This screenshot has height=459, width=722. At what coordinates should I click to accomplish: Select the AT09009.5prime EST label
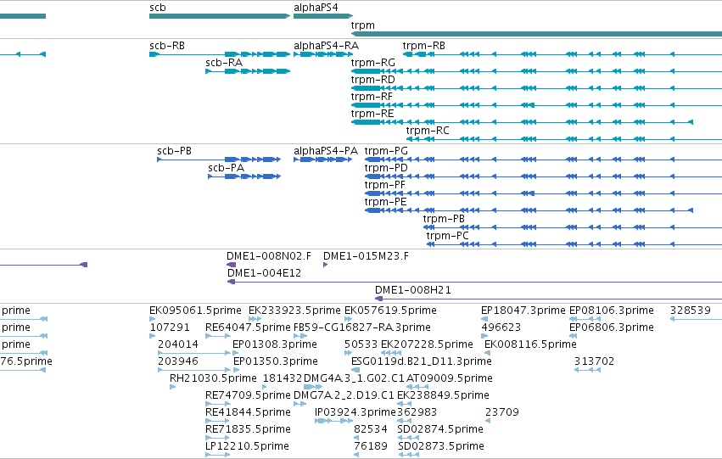tap(450, 379)
